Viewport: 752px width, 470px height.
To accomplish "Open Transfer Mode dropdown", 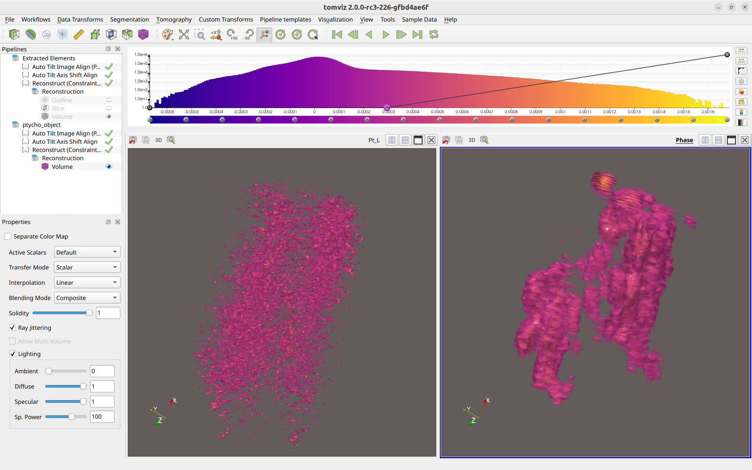I will coord(87,267).
